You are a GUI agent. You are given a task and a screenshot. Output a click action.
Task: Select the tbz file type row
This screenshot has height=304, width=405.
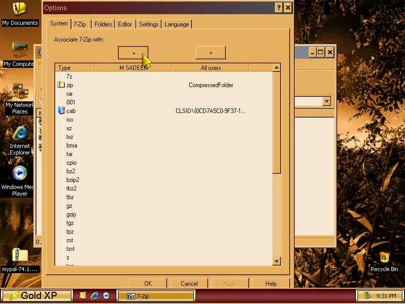164,197
